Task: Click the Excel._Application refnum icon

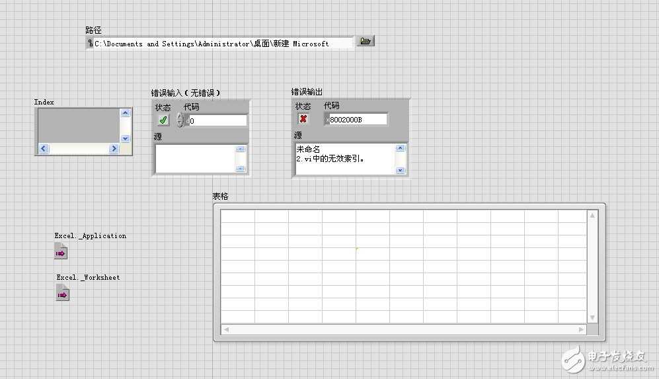Action: (61, 251)
